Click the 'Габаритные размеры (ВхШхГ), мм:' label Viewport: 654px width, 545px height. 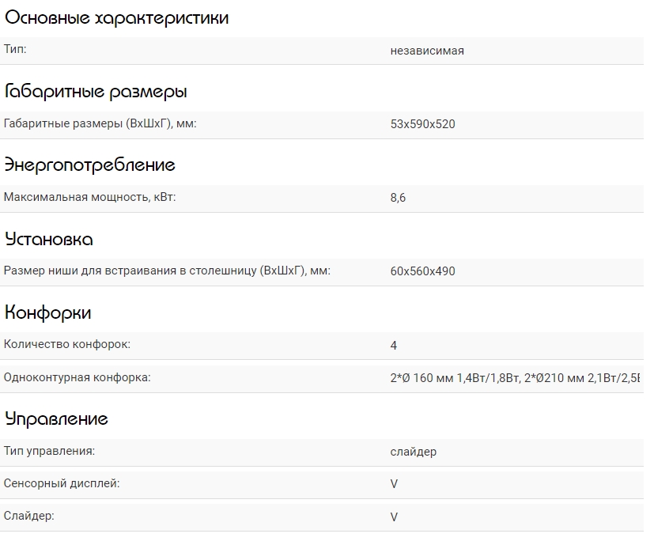100,123
